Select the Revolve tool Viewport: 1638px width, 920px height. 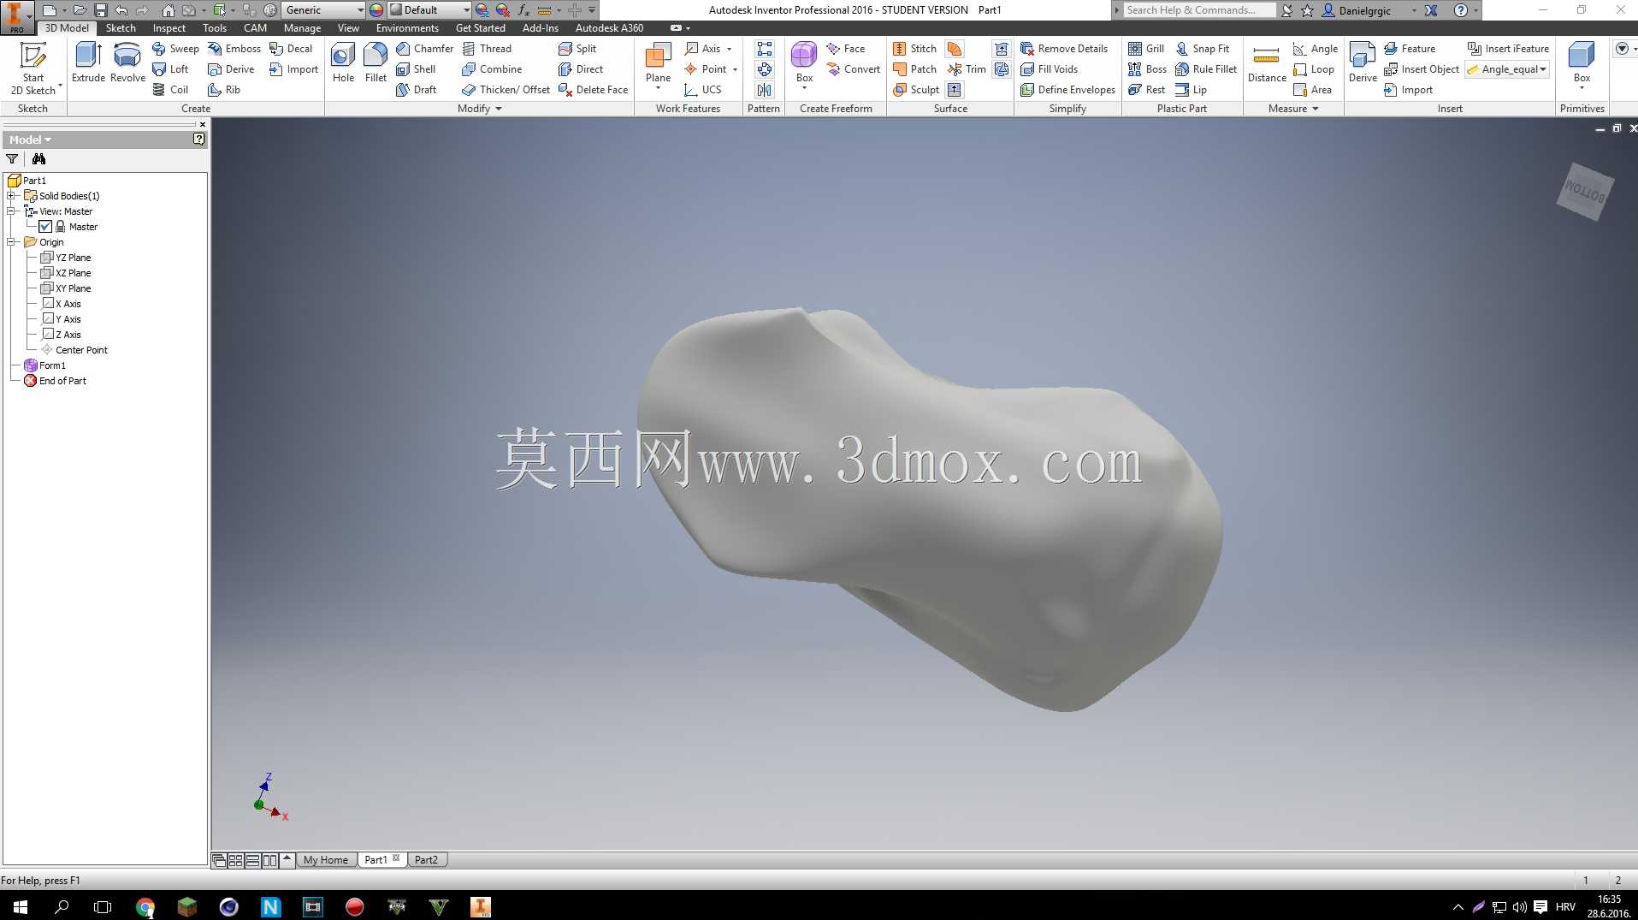[127, 62]
